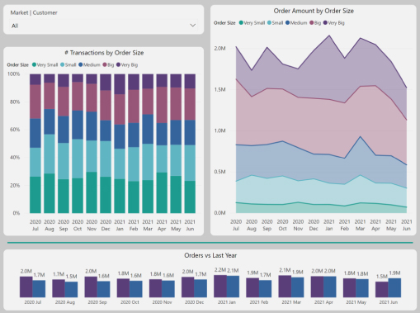Image resolution: width=420 pixels, height=313 pixels.
Task: Click the '2020 Dec' label under Orders vs Last Year
Action: pyautogui.click(x=194, y=302)
